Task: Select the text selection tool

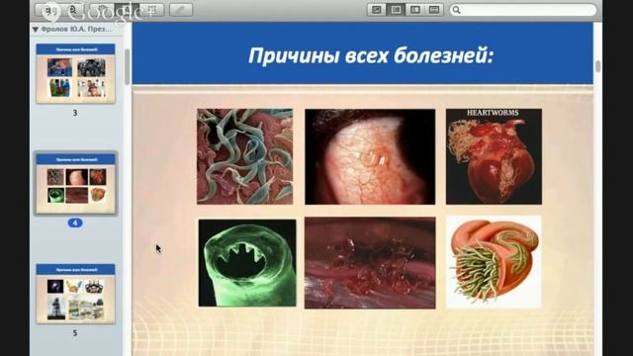Action: coord(127,10)
